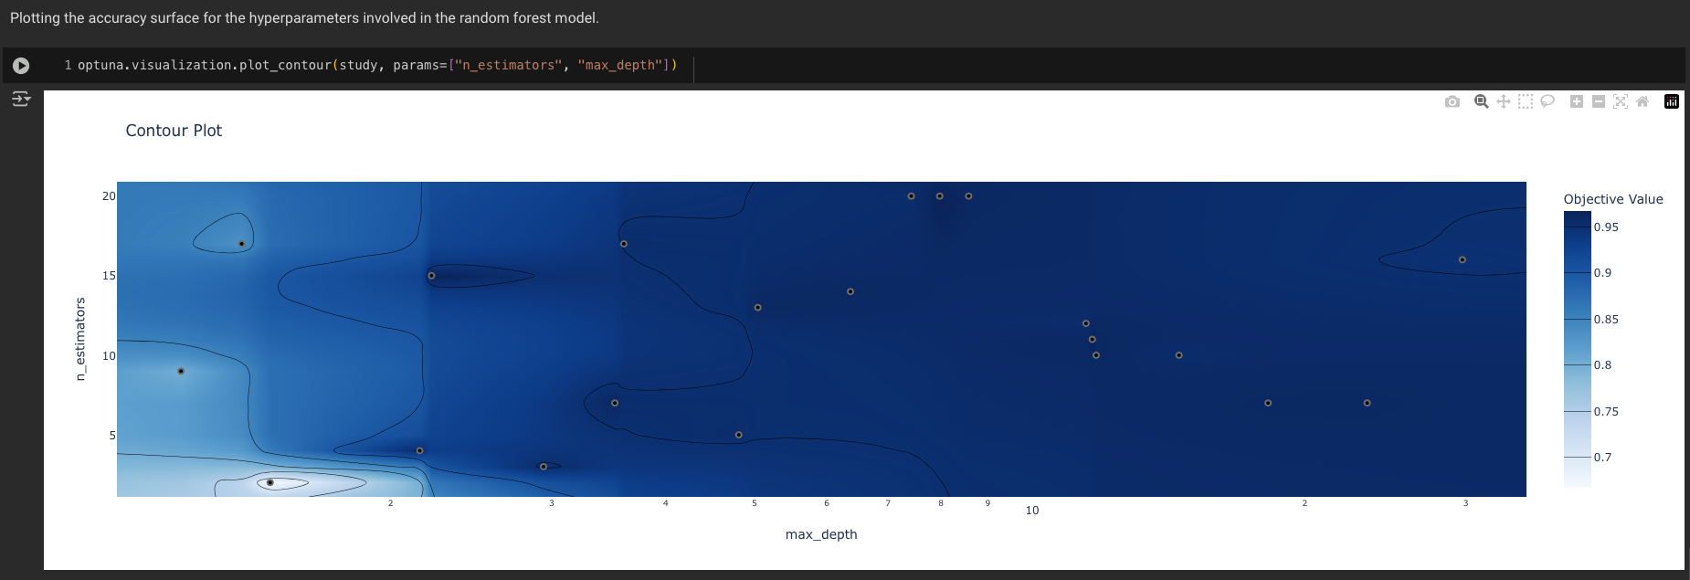Open the Plotly logo link

click(x=1671, y=101)
